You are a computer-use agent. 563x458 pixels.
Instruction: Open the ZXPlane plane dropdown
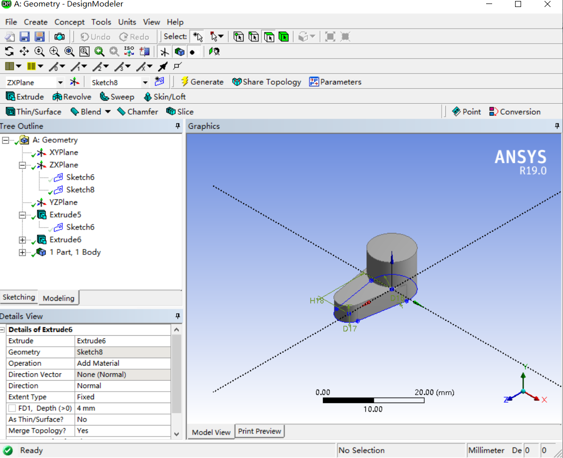click(x=60, y=82)
